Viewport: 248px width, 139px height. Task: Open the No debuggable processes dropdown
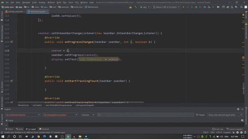coord(60,115)
